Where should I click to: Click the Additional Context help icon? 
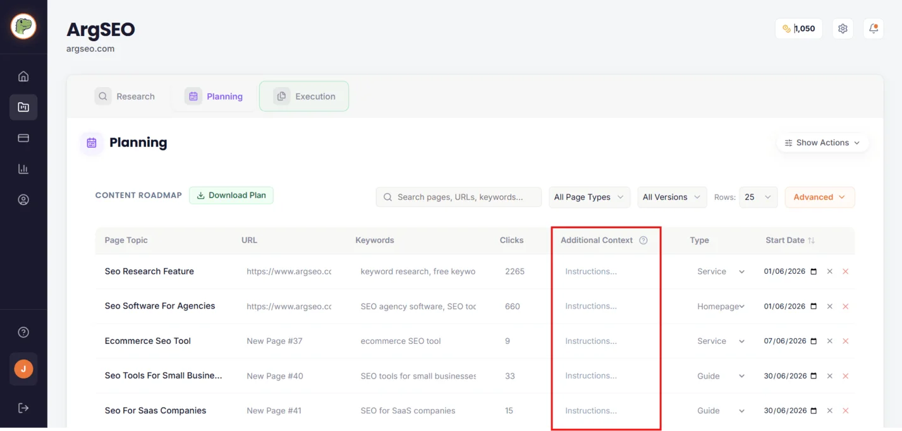coord(643,240)
